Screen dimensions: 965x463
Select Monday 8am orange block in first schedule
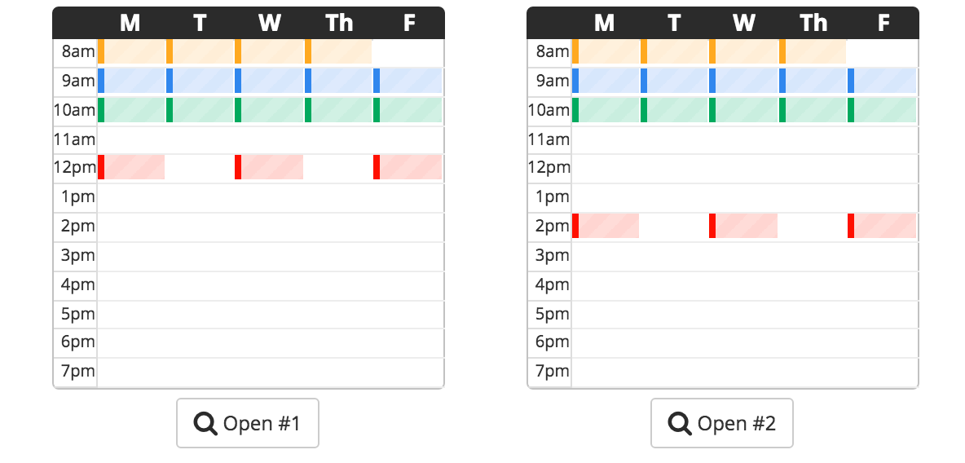tap(132, 51)
